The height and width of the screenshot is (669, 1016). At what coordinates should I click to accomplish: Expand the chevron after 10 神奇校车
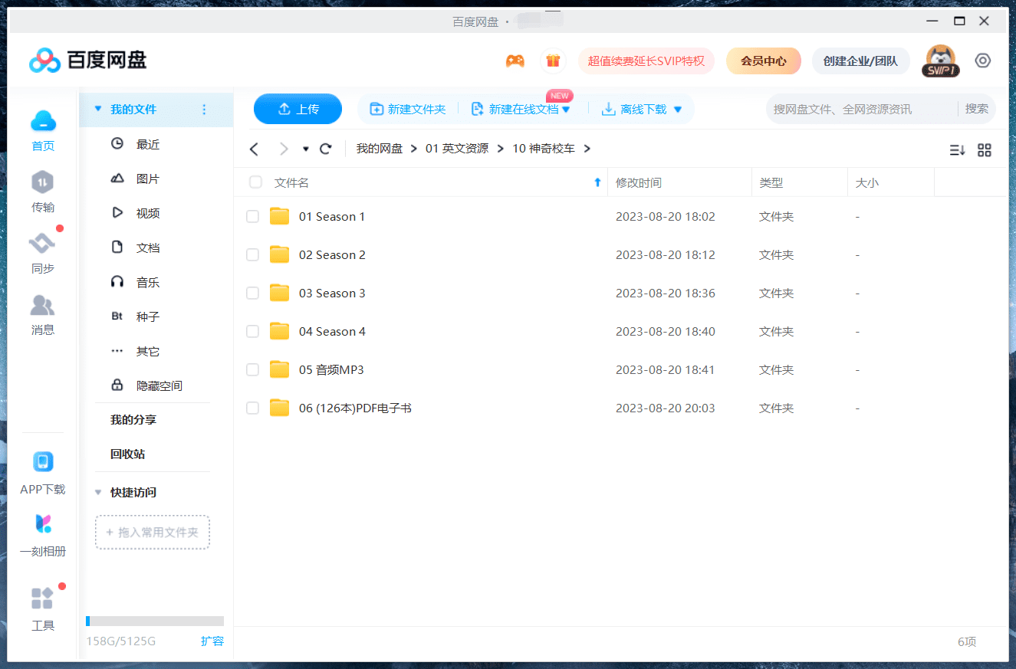tap(587, 149)
